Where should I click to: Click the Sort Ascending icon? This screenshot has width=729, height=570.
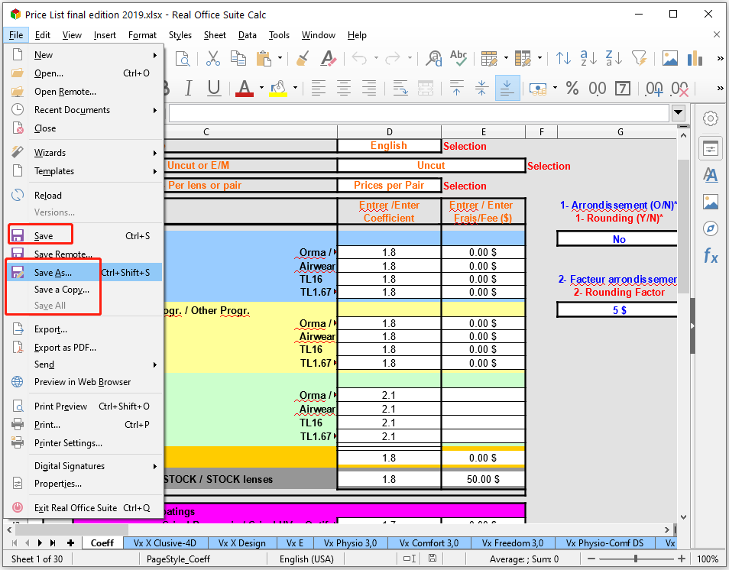click(588, 59)
